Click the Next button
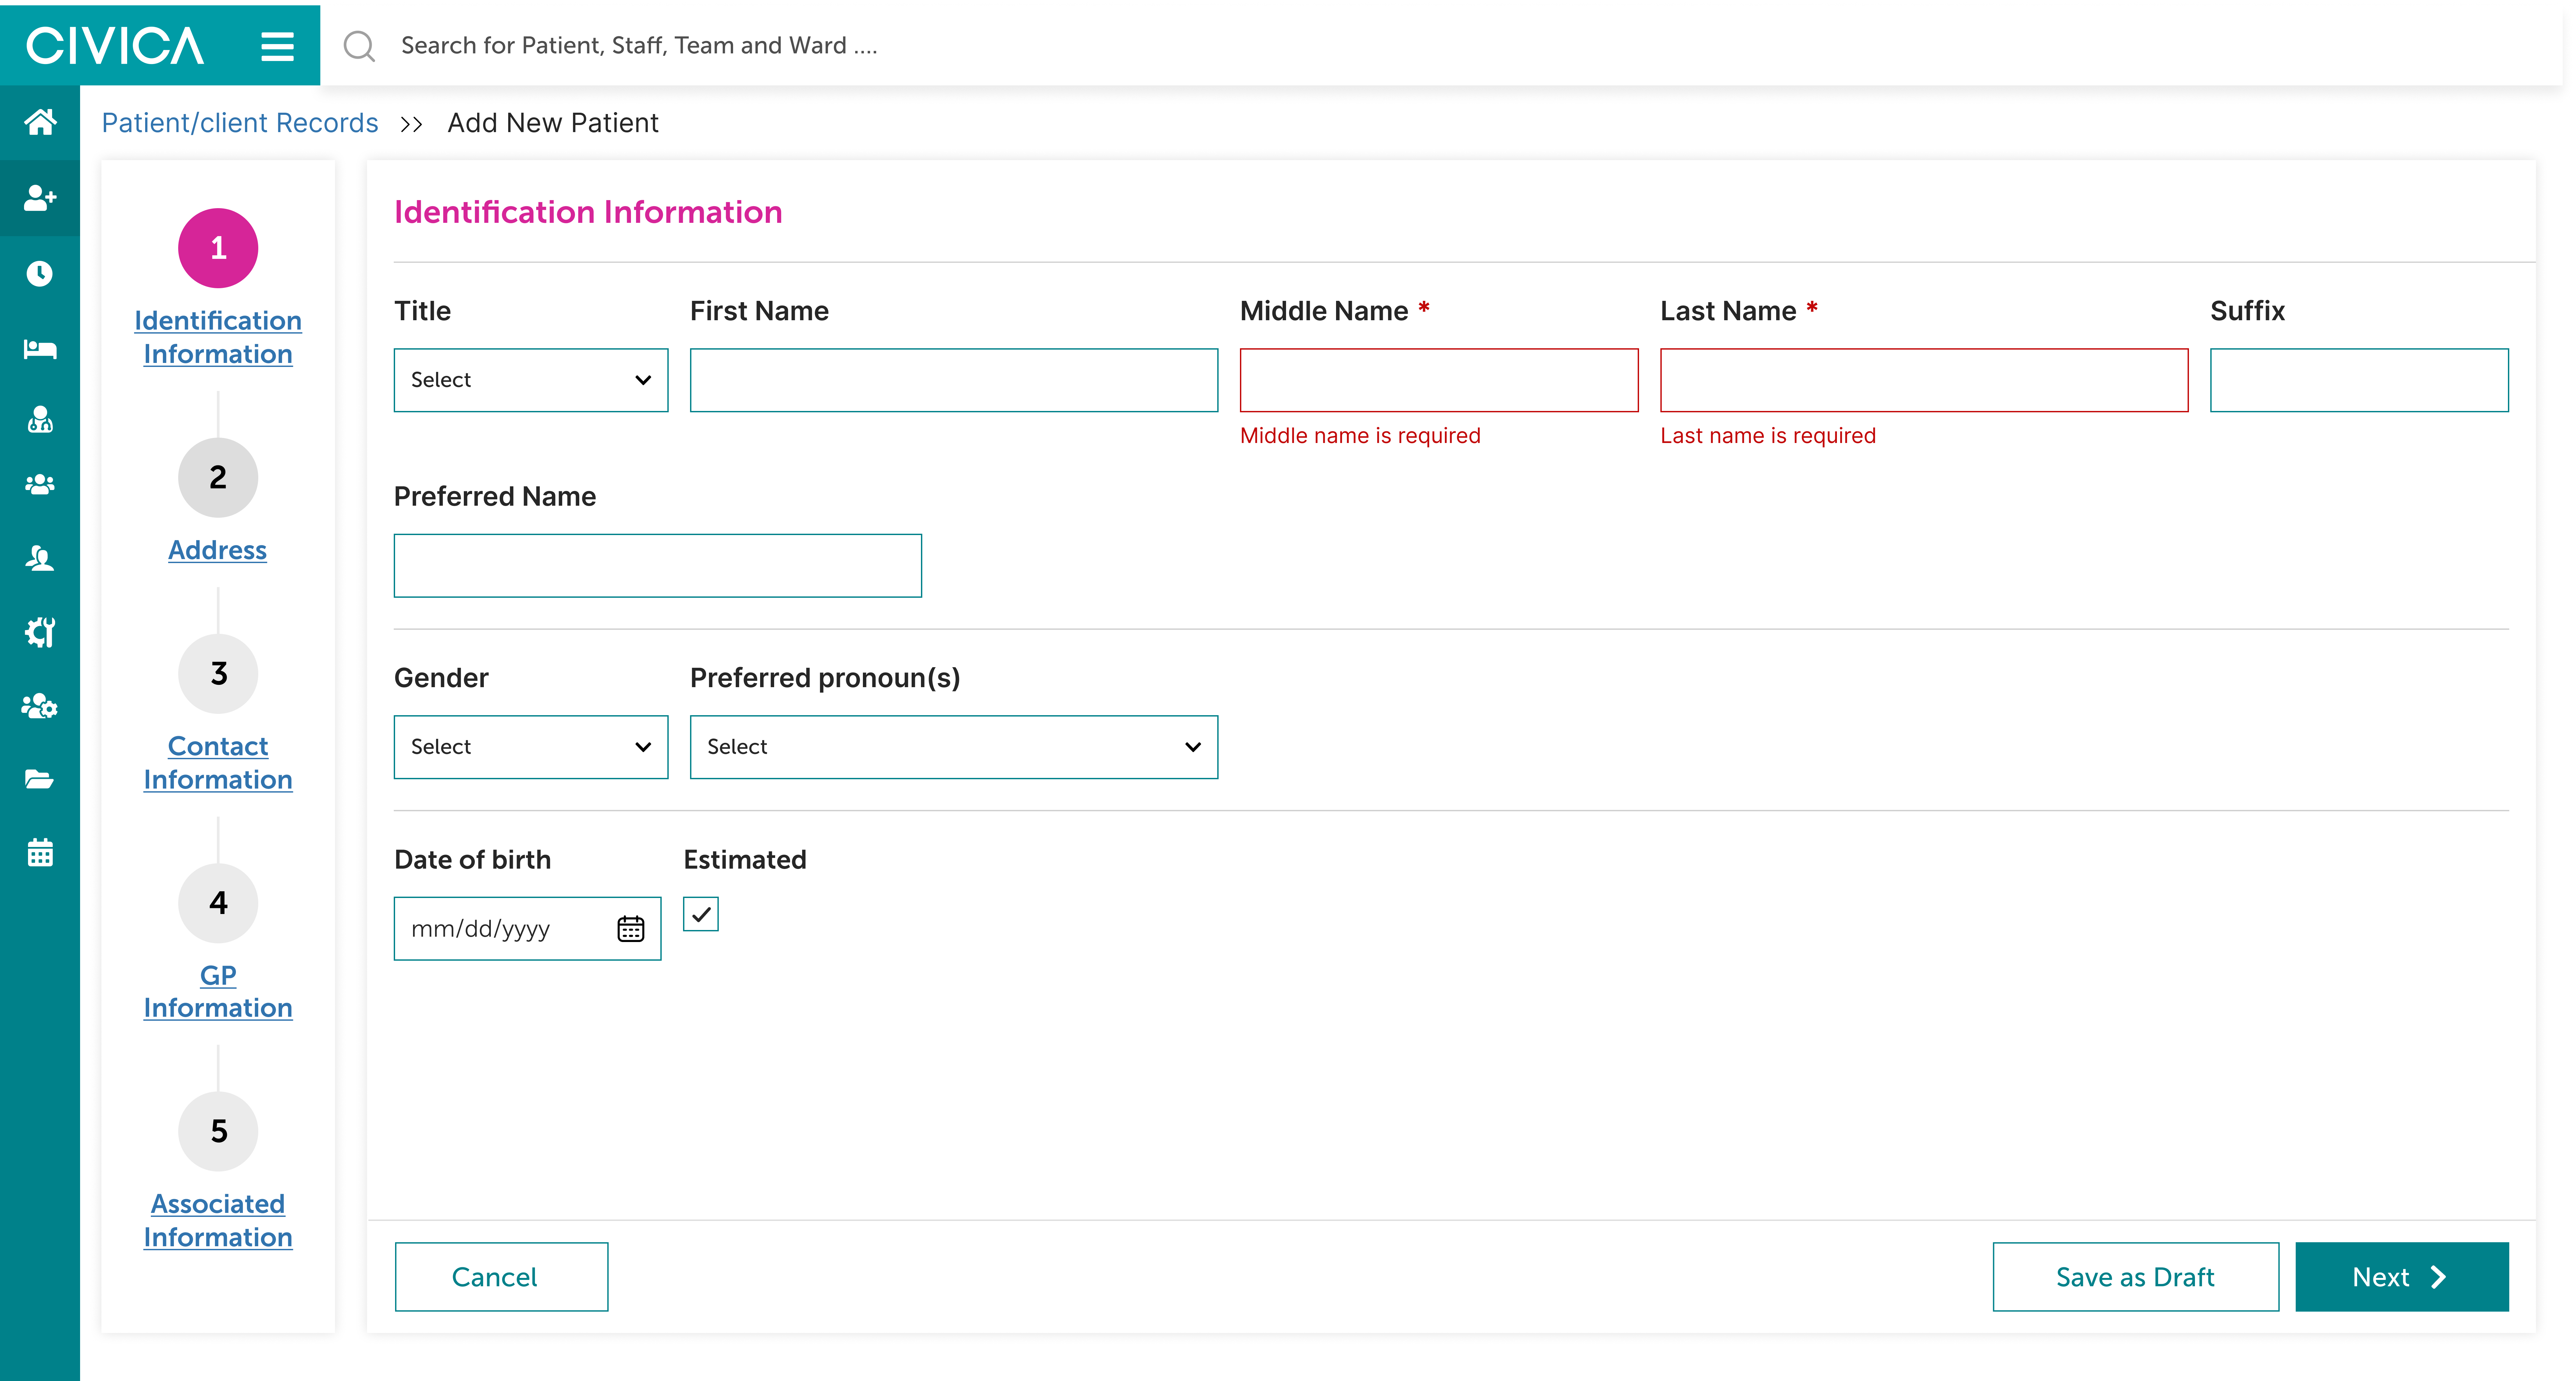This screenshot has width=2576, height=1381. 2402,1277
